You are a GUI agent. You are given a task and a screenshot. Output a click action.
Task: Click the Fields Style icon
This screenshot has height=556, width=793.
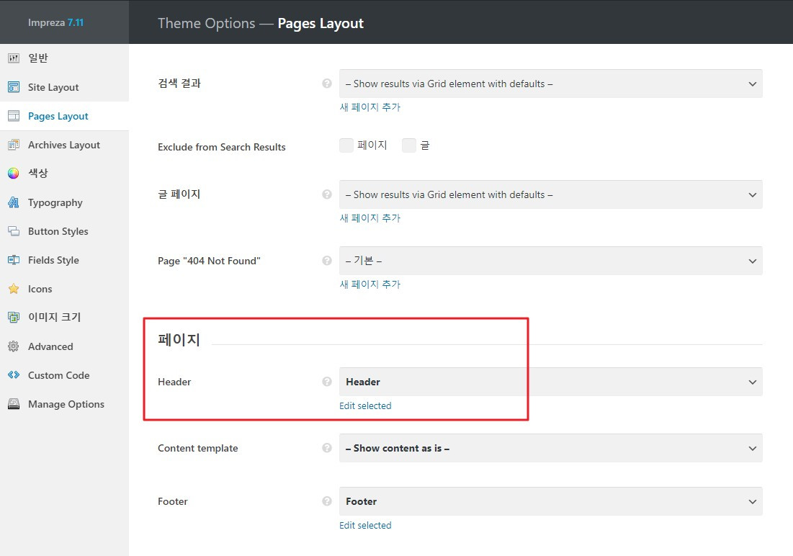[x=14, y=260]
